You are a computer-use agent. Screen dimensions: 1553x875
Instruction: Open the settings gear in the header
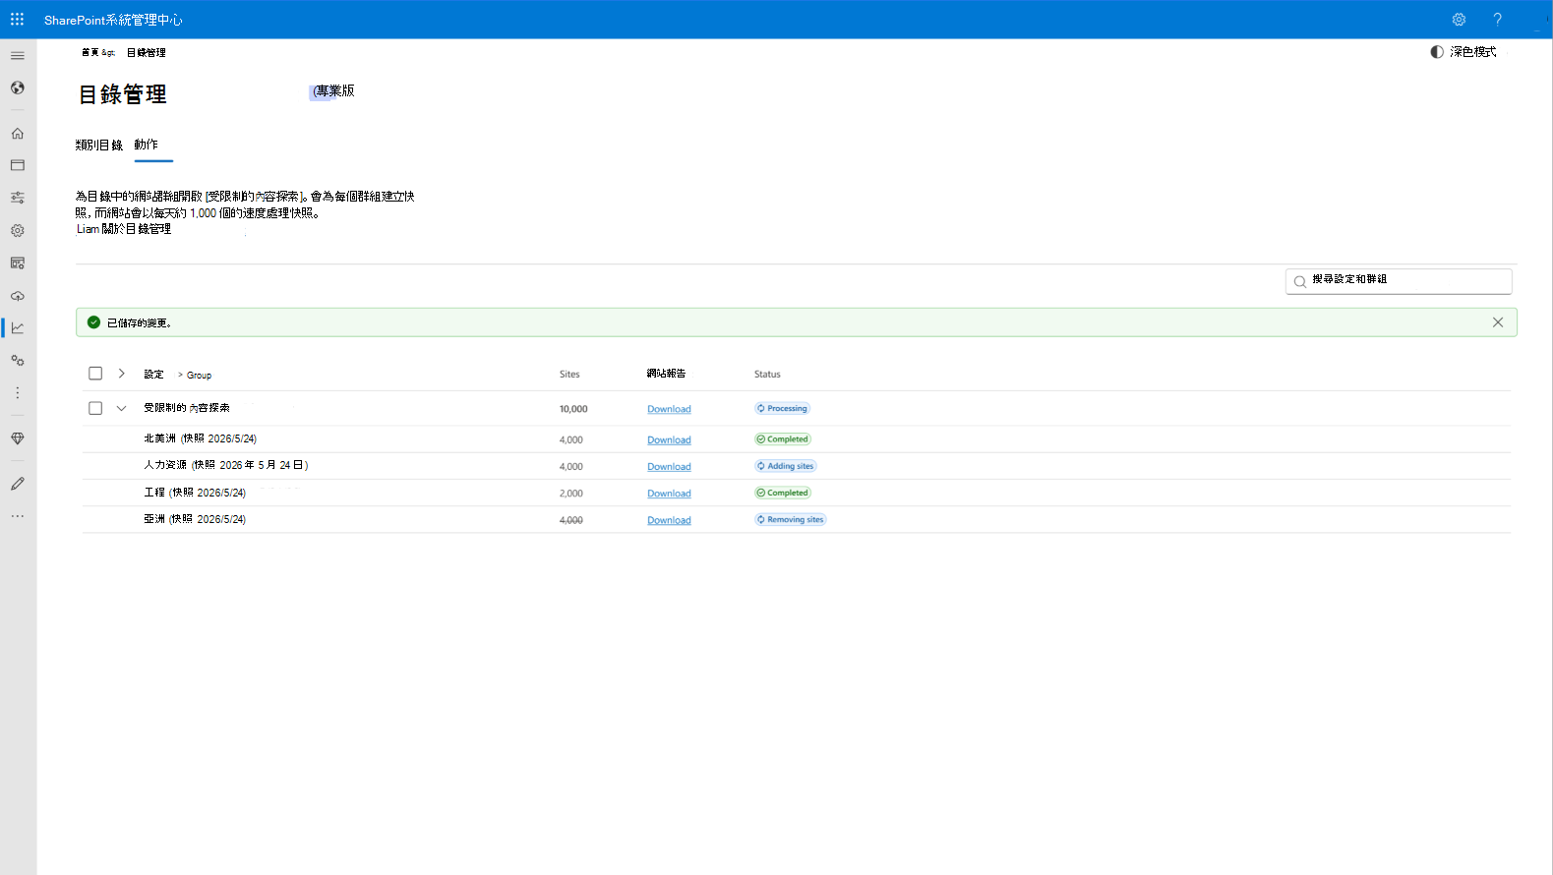tap(1459, 20)
